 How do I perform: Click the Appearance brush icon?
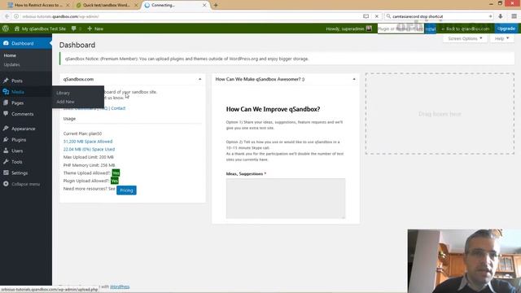click(x=6, y=129)
